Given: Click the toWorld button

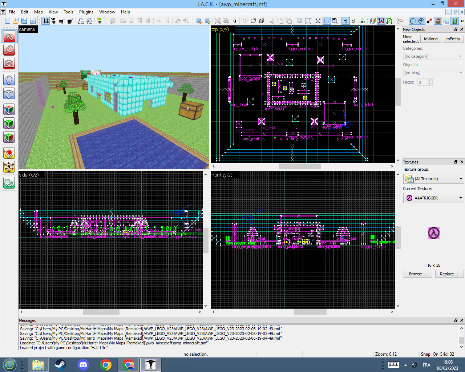Looking at the screenshot, I should pos(430,39).
